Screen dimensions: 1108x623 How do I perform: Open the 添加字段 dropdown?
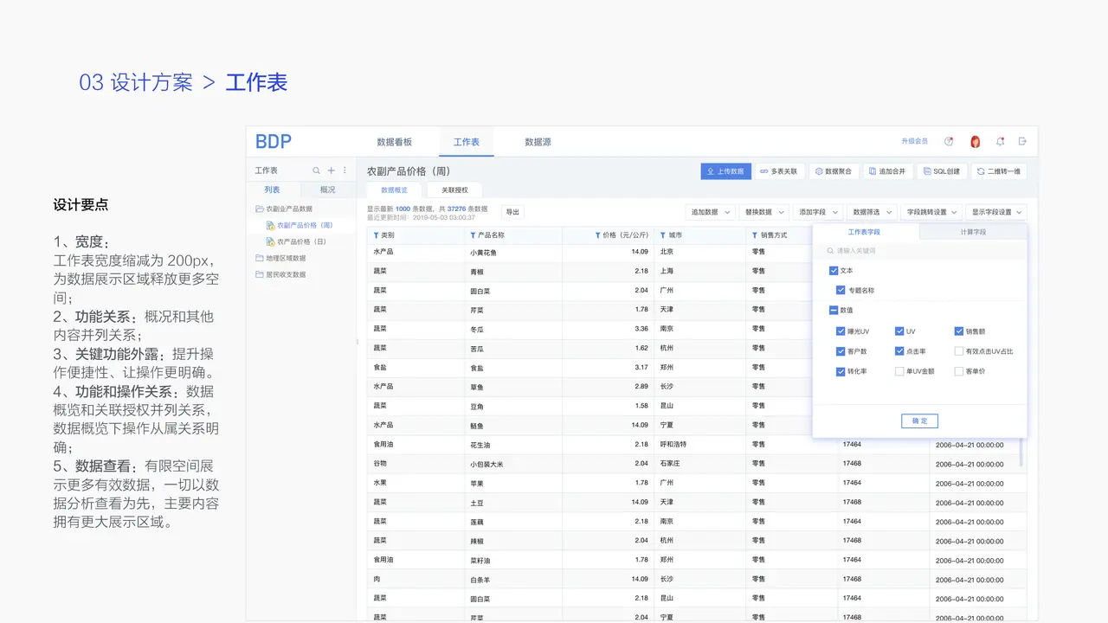click(x=817, y=212)
